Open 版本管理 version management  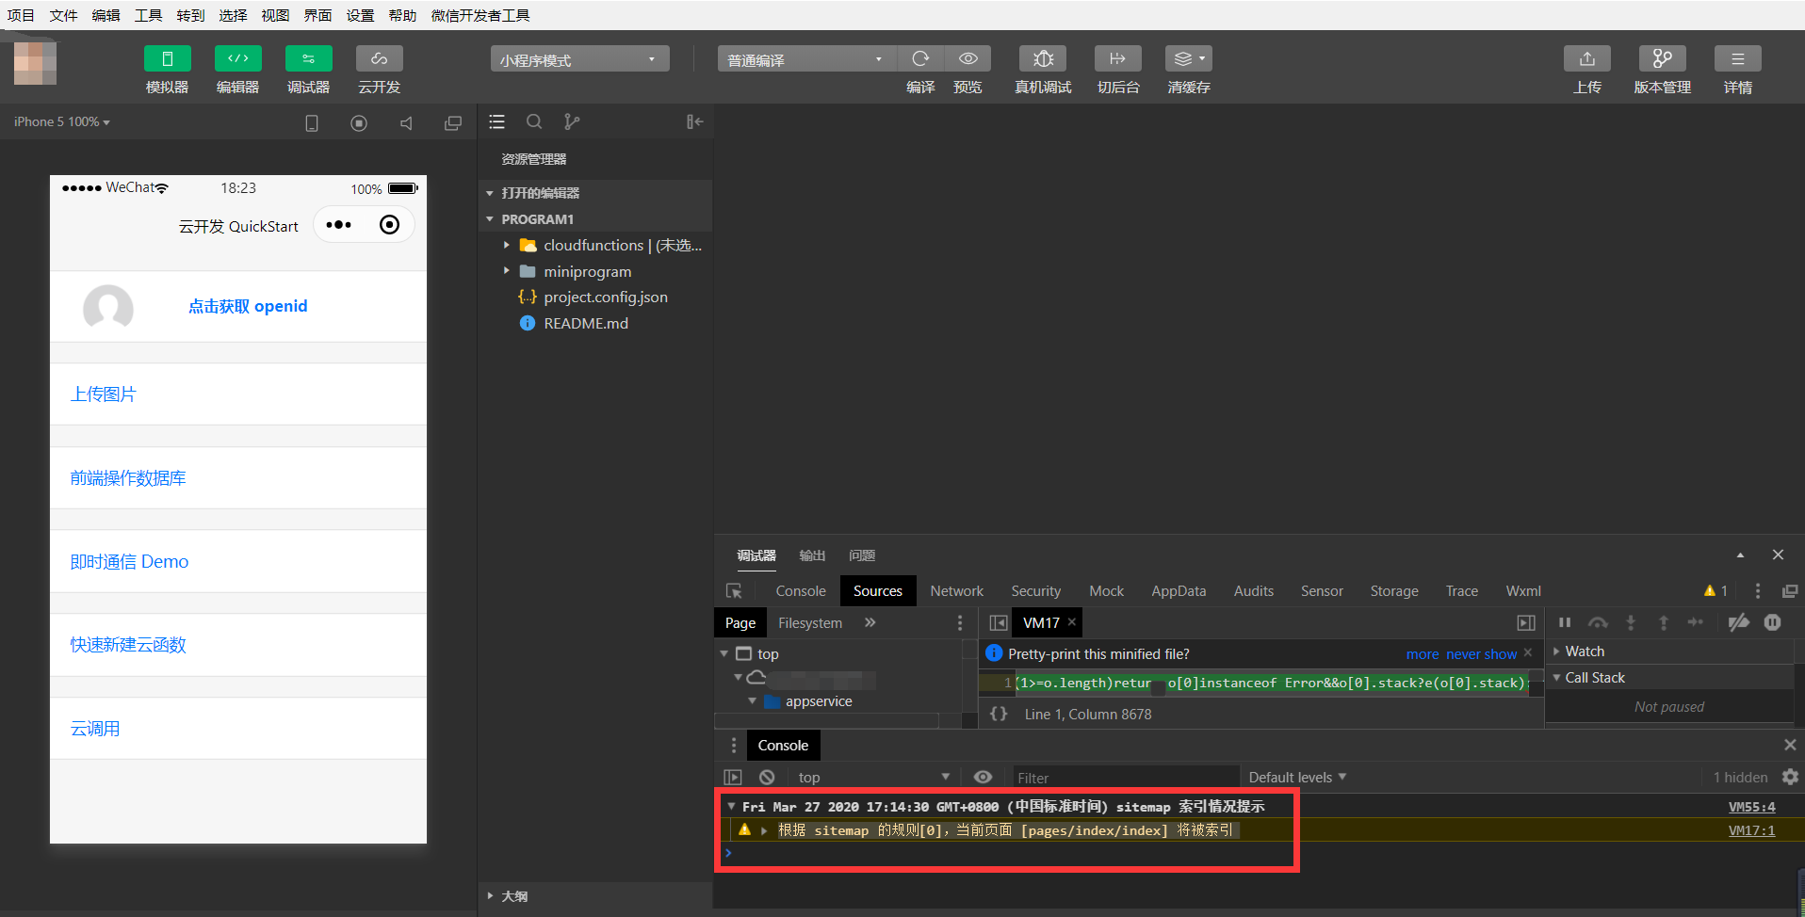(1661, 58)
